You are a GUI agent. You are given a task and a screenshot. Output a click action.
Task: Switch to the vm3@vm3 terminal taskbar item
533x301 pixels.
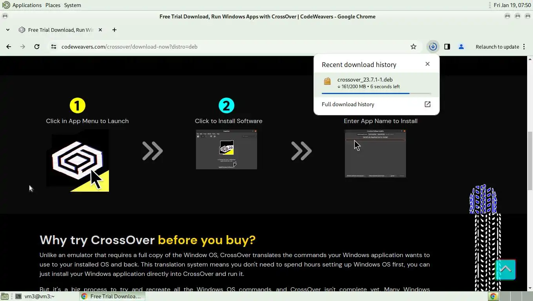(x=39, y=296)
